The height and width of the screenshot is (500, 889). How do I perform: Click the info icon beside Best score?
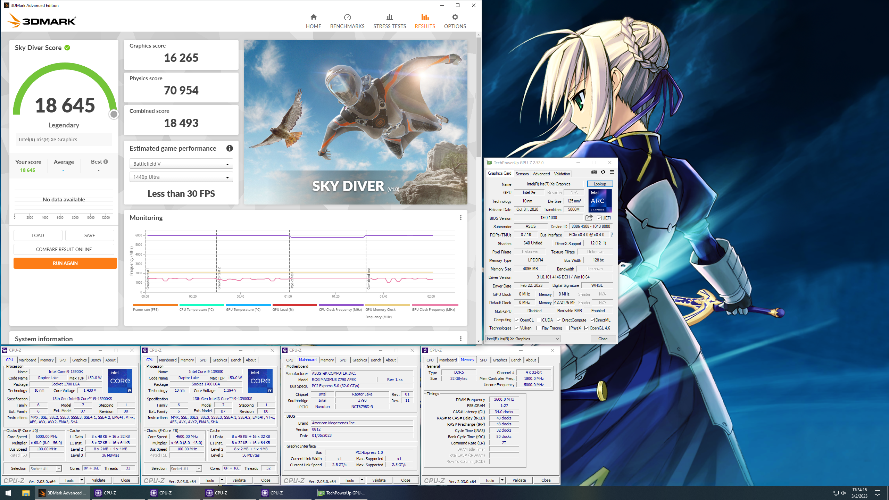pyautogui.click(x=106, y=161)
